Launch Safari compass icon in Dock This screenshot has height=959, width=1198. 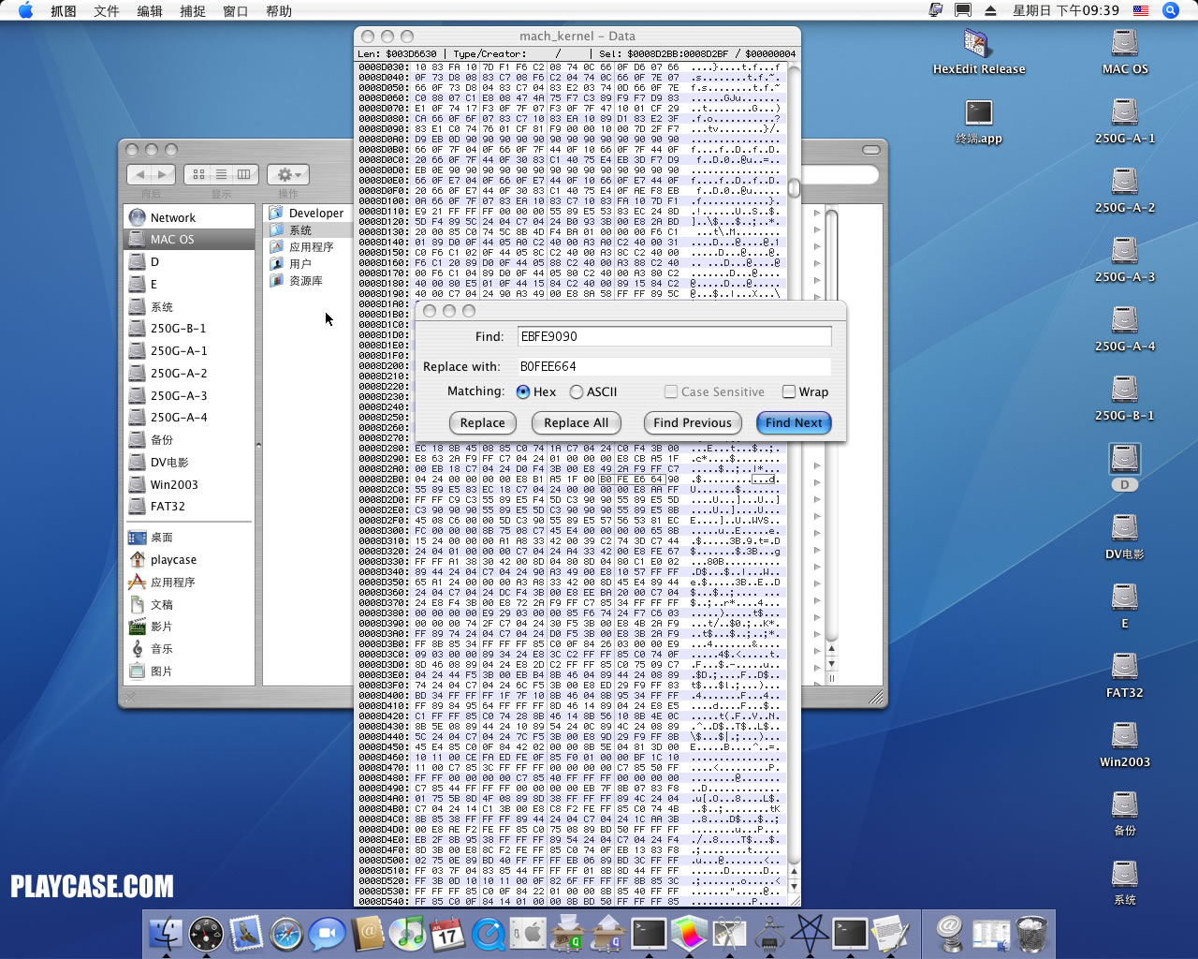[x=286, y=933]
